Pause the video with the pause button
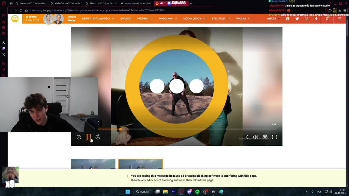 88,137
